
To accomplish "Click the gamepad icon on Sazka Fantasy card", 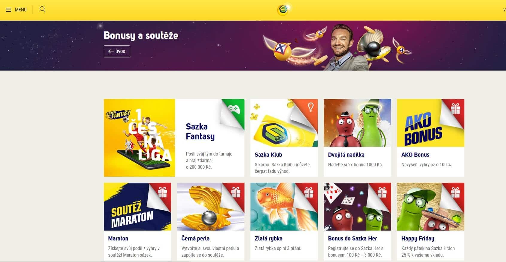I will click(x=234, y=109).
